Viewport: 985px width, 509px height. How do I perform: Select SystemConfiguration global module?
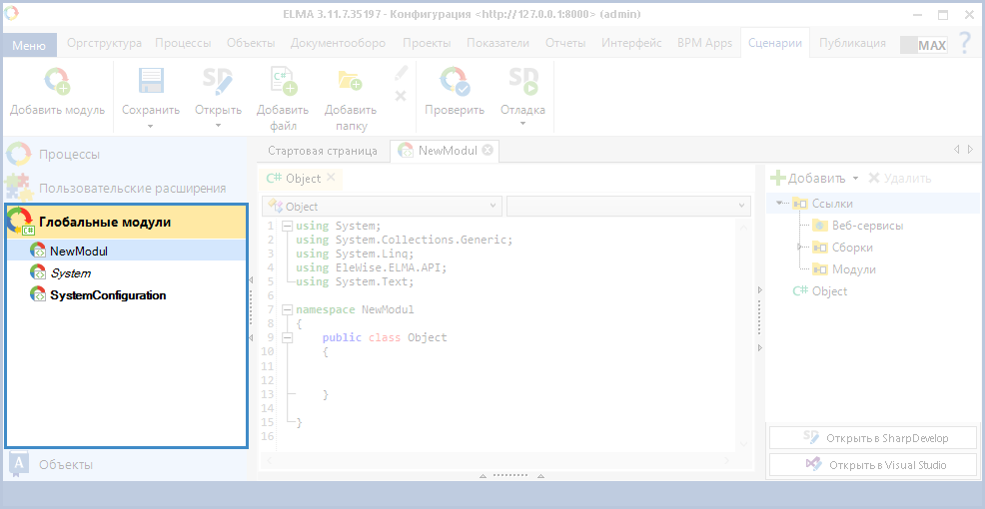(x=108, y=295)
